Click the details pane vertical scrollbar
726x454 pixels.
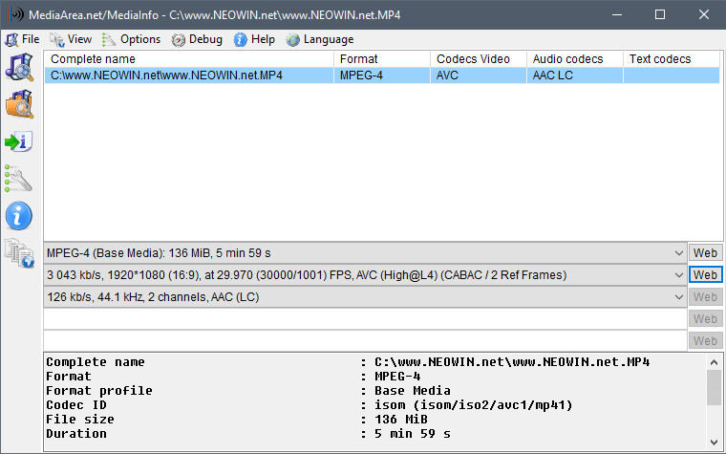click(714, 401)
